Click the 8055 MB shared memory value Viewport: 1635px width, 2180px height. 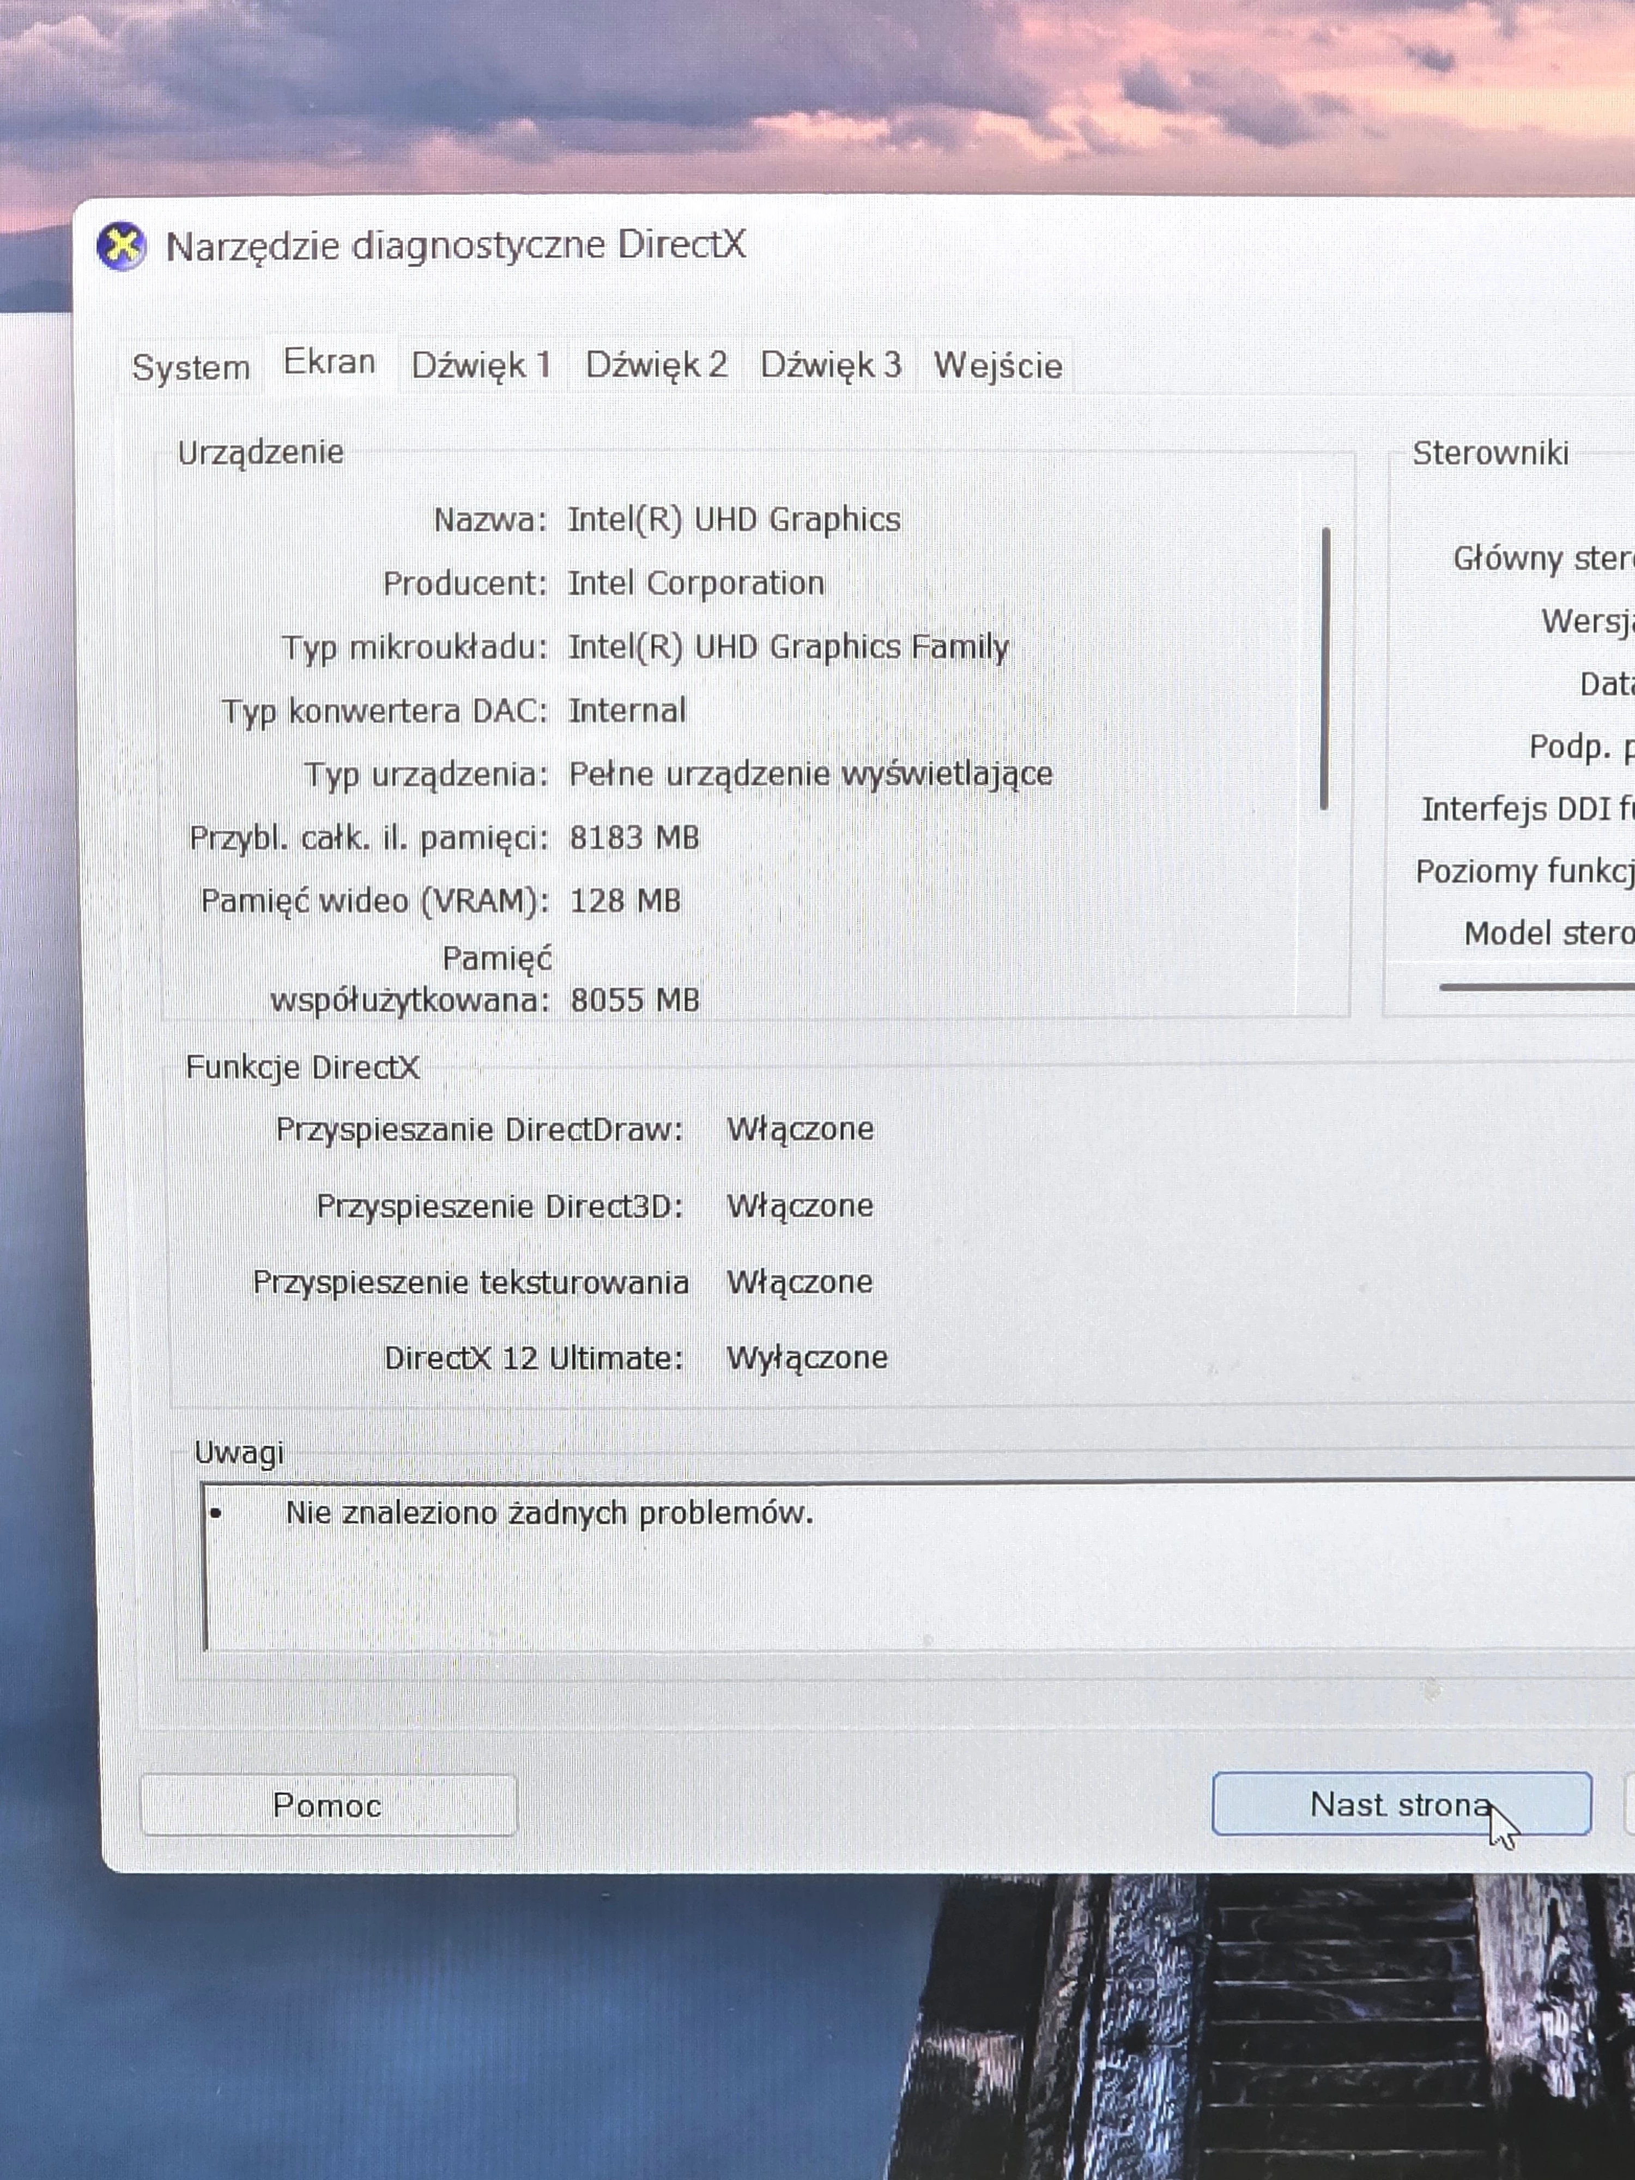(x=635, y=1000)
